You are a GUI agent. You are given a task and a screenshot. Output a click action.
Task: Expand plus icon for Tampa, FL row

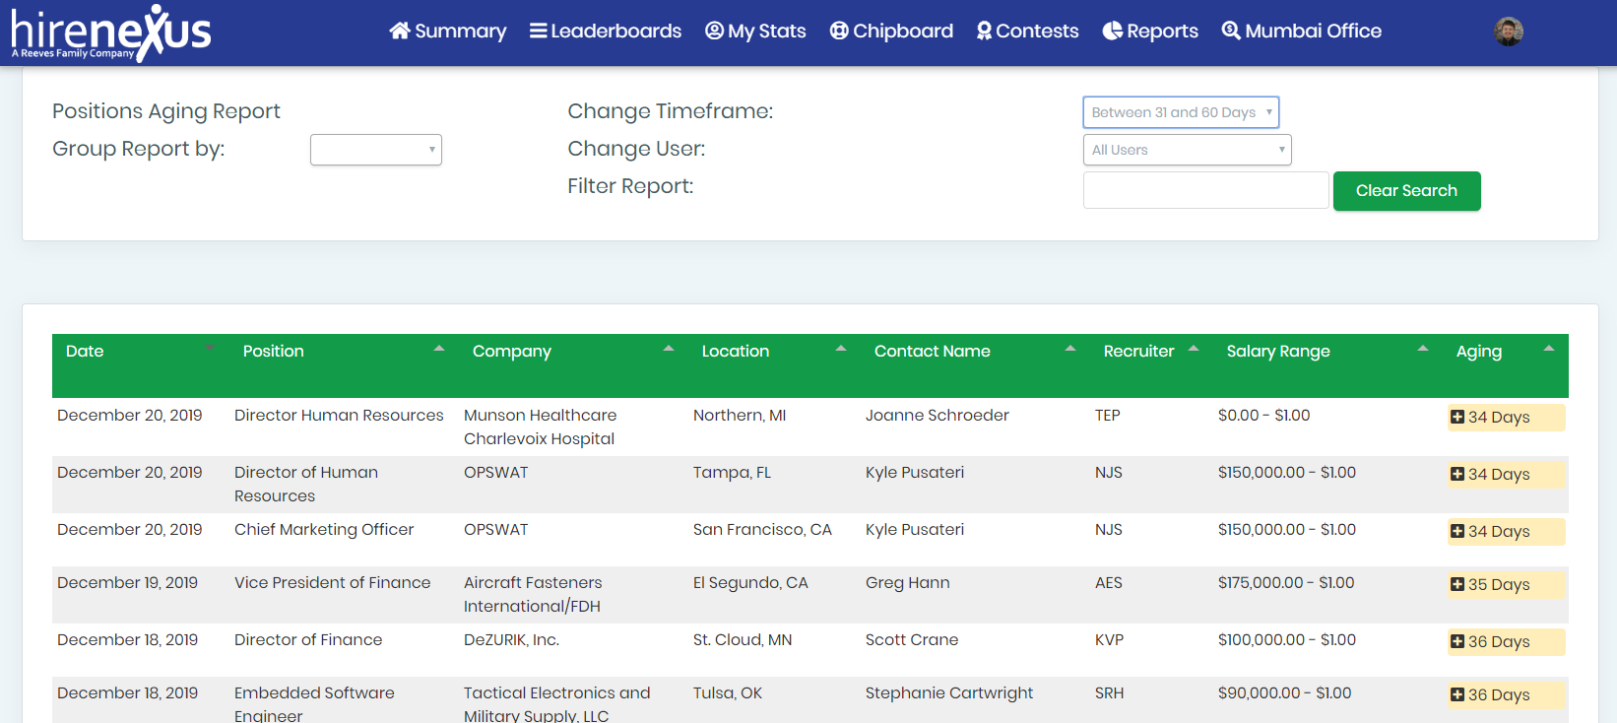(1457, 474)
